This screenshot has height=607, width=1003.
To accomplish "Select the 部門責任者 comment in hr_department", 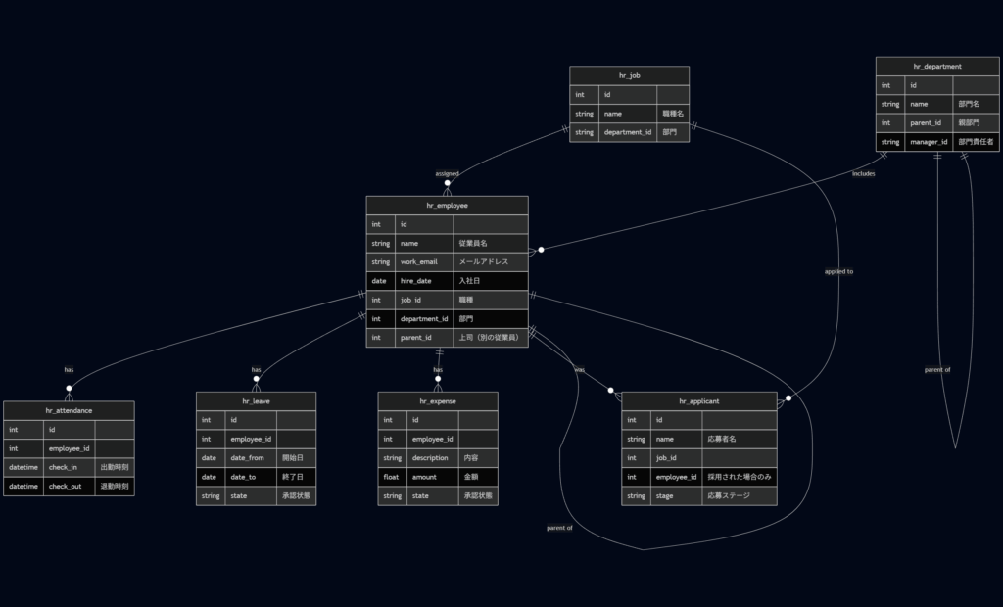I will 977,142.
